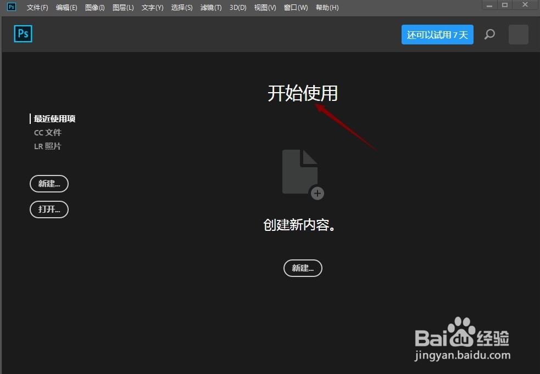540x374 pixels.
Task: Click the left sidebar 新建... button
Action: (x=49, y=184)
